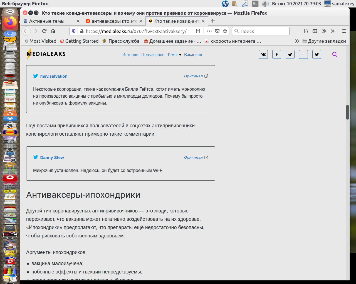Click the blank social button before Twitter
The height and width of the screenshot is (284, 356).
pos(303,54)
